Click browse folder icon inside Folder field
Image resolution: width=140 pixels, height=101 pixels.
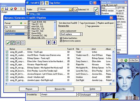tap(71, 10)
